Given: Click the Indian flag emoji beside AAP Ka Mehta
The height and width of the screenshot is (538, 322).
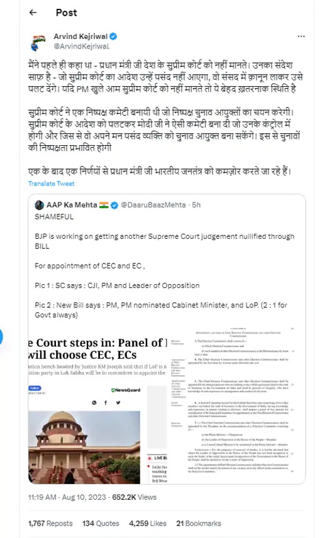Looking at the screenshot, I should pos(104,205).
